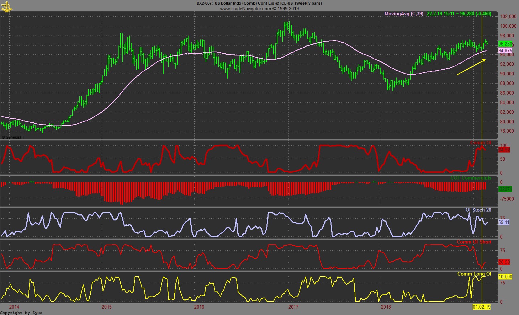Click the yellow 100,00 value tag
519x315 pixels.
pyautogui.click(x=505, y=277)
